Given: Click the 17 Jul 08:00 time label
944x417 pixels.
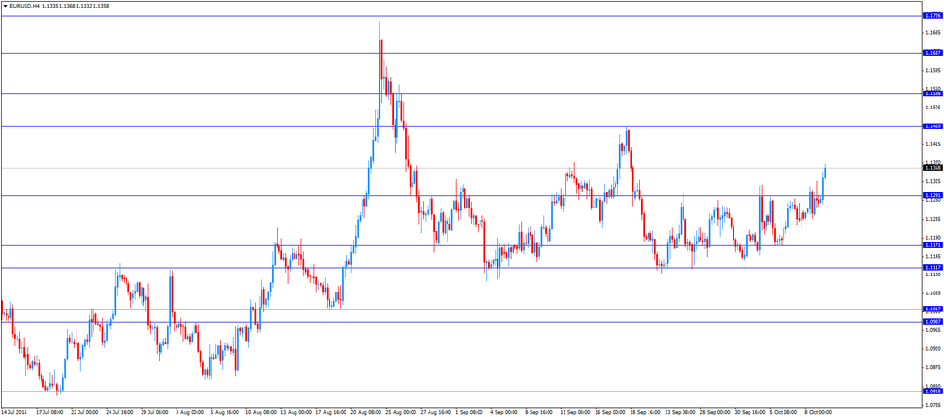Looking at the screenshot, I should coord(50,413).
